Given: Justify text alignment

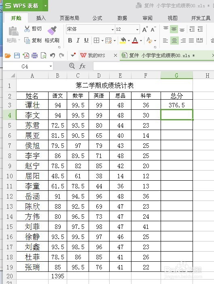Looking at the screenshot, I should coord(191,41).
